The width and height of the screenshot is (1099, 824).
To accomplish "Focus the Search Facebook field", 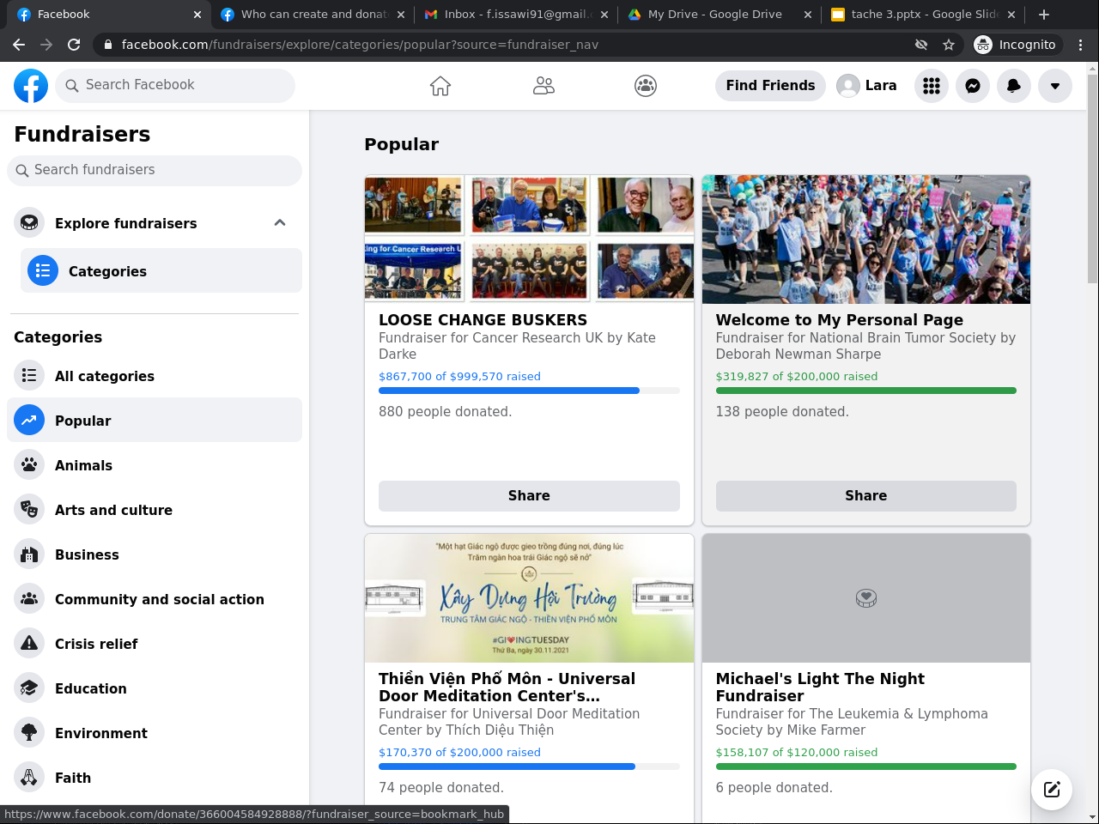I will coord(175,86).
